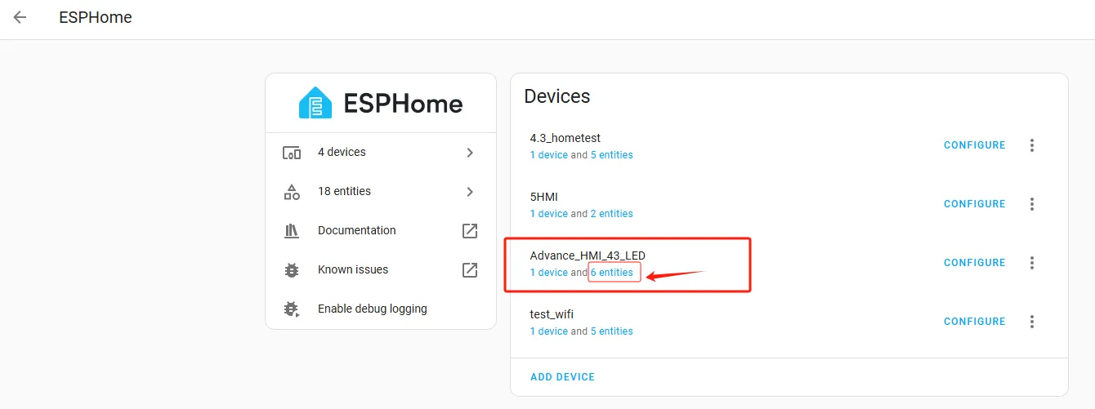Click the devices icon in sidebar

coord(292,153)
